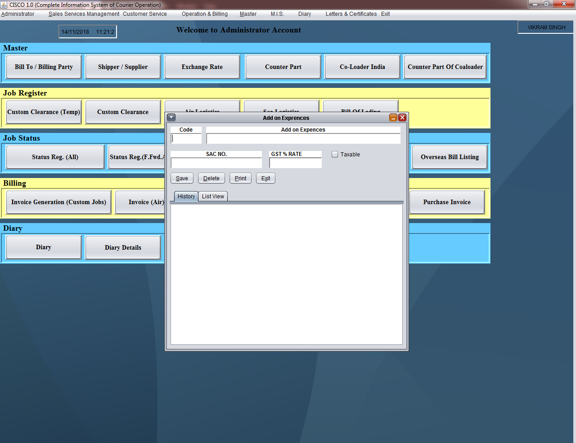Screen dimensions: 576x443
Task: Open Custom Clearance (Temp) job register
Action: click(x=44, y=112)
